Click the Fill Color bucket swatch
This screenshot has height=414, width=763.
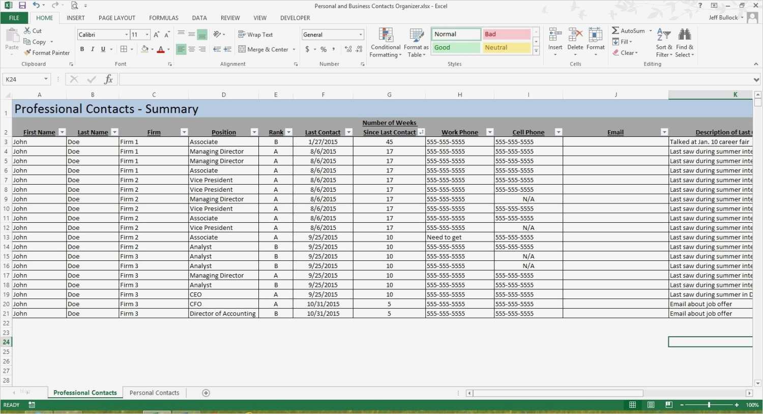145,49
